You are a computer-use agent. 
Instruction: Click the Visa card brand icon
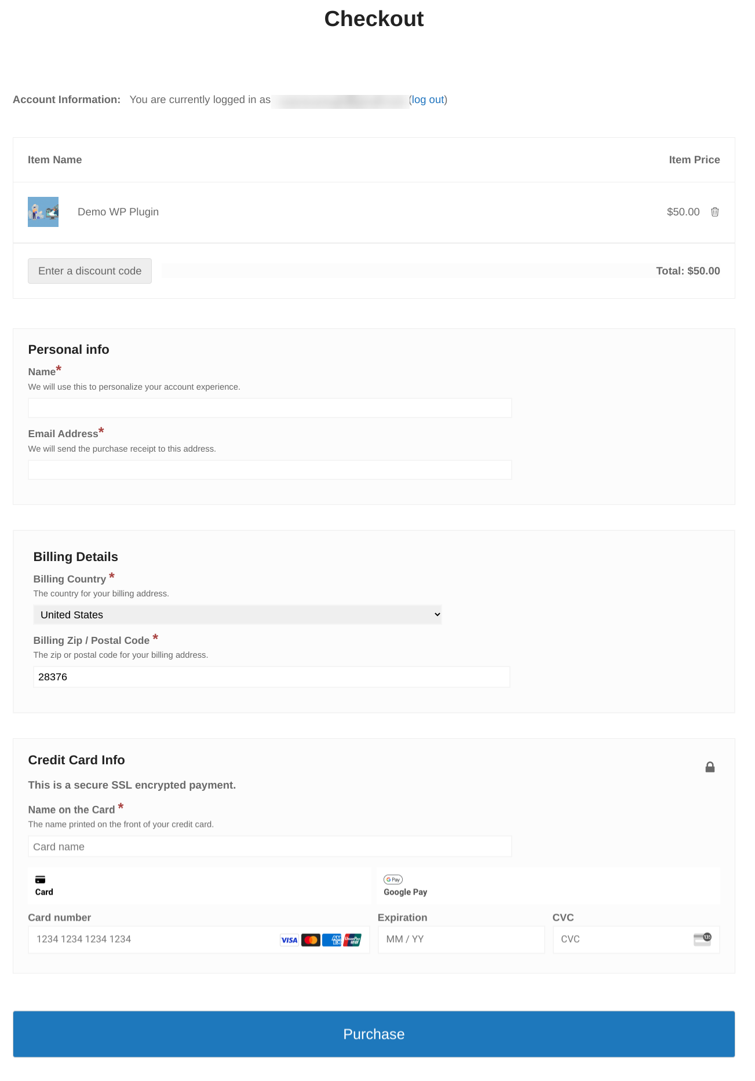pos(289,939)
